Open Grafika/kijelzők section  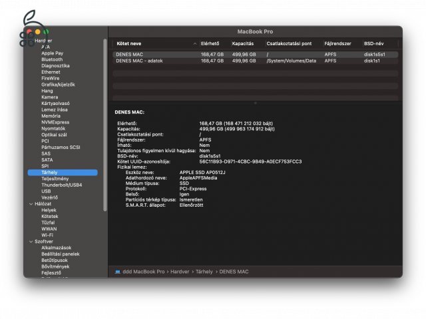click(x=58, y=84)
